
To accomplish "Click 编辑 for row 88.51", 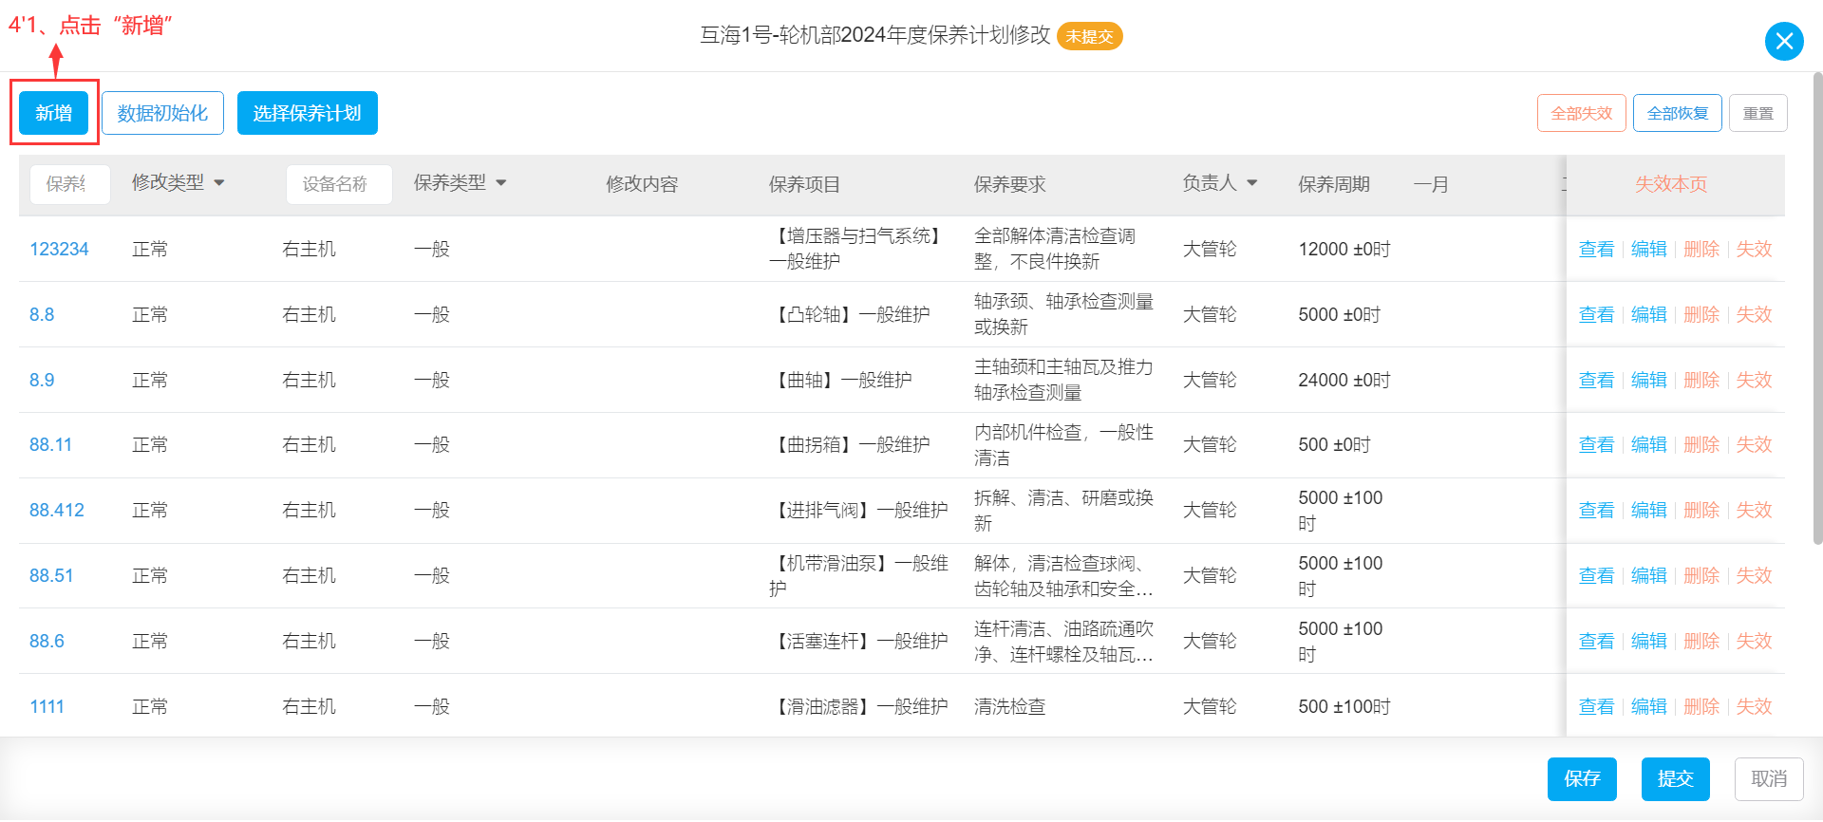I will pyautogui.click(x=1649, y=575).
